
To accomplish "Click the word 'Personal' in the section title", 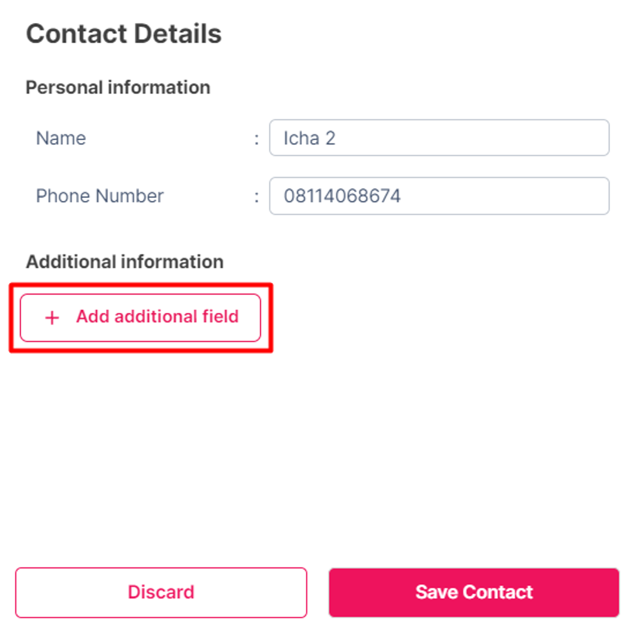I will pos(64,88).
